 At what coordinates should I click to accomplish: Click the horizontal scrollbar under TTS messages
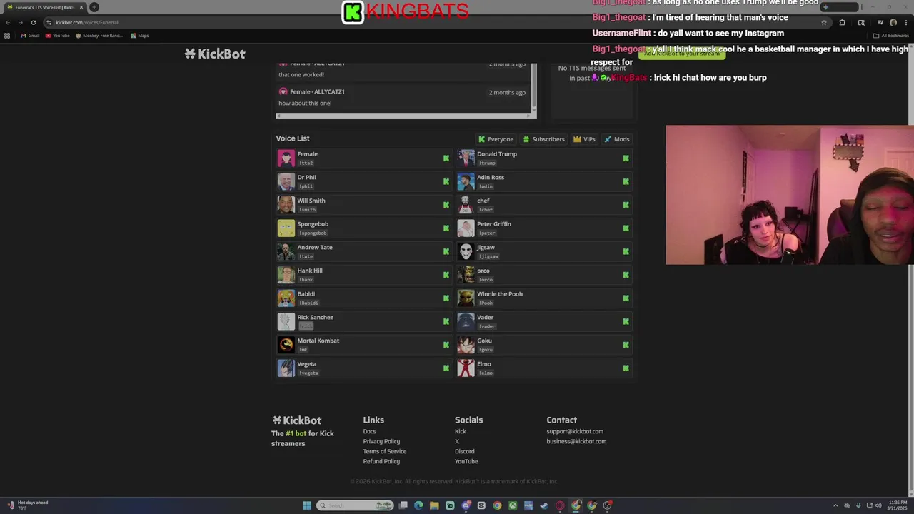pyautogui.click(x=405, y=115)
